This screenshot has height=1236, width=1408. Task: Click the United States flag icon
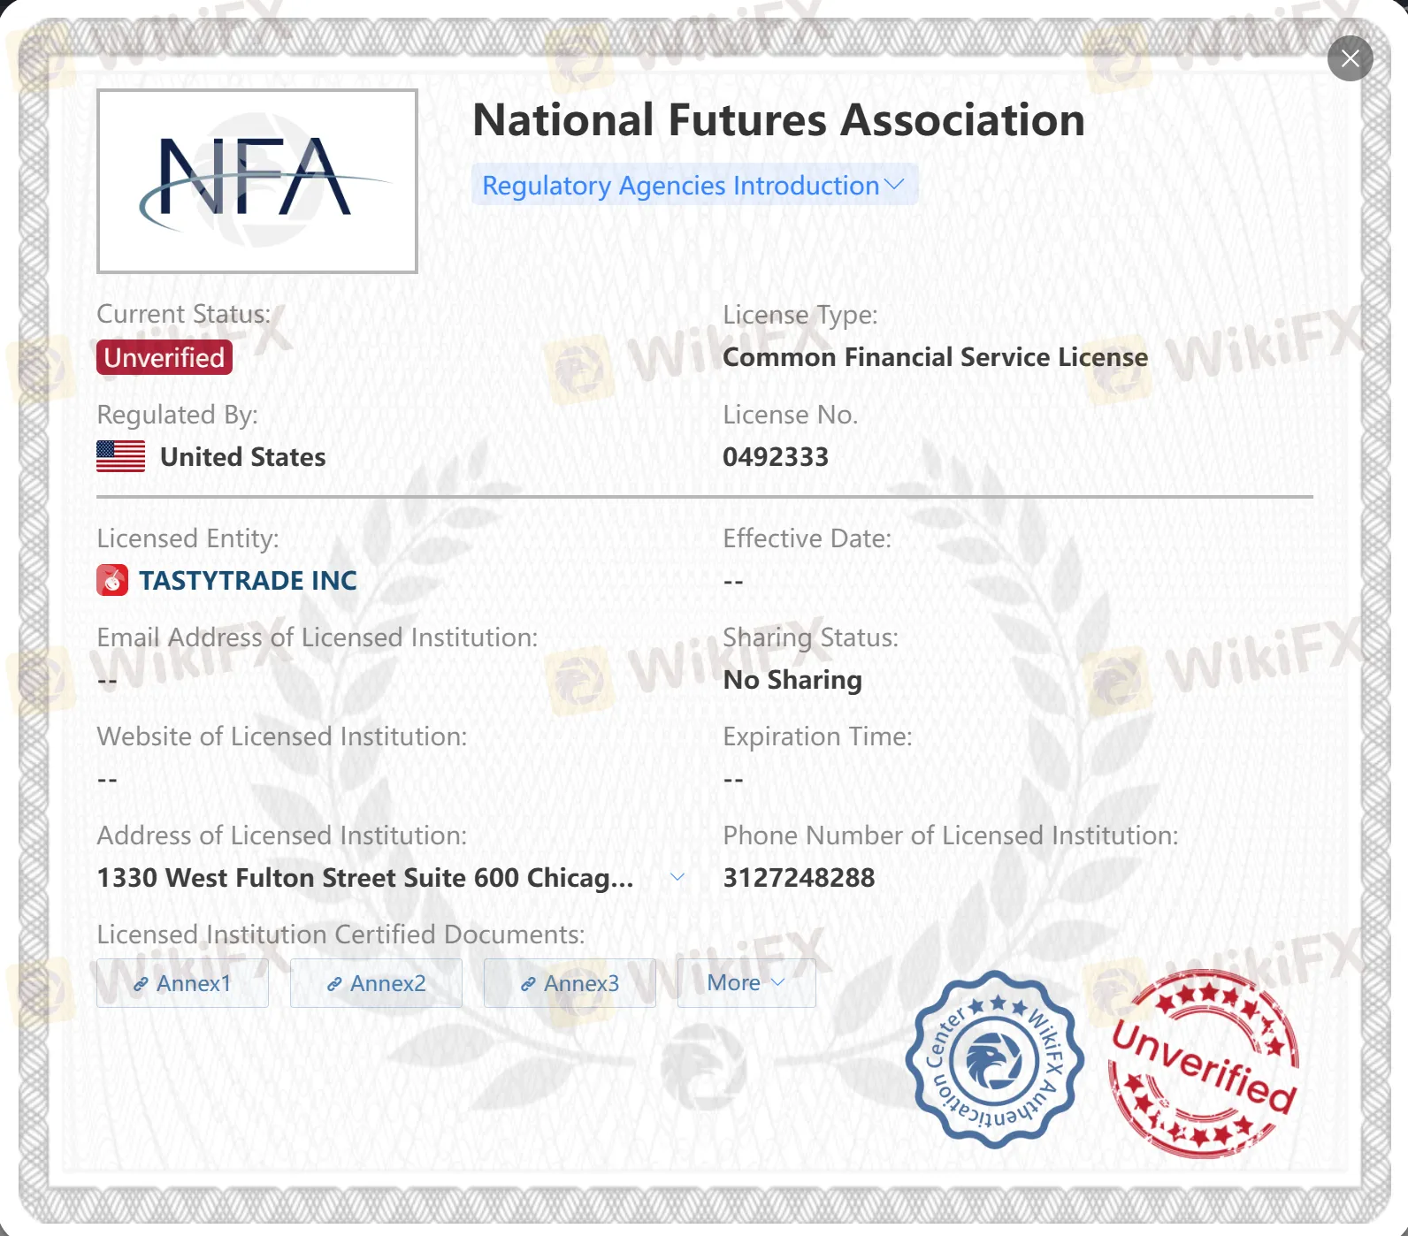(121, 456)
